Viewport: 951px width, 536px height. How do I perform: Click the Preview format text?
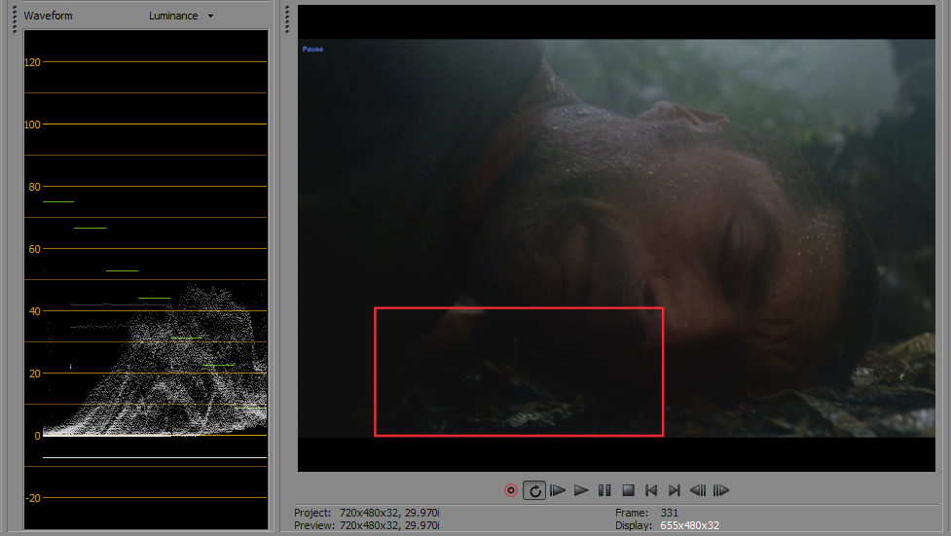pyautogui.click(x=389, y=525)
